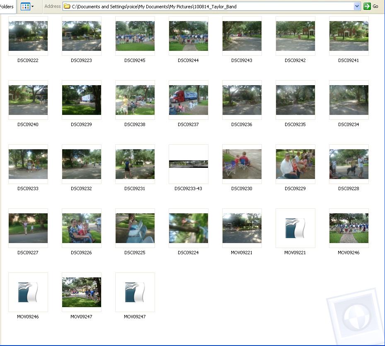Select thumbnail DSC09244
This screenshot has width=385, height=346.
pyautogui.click(x=188, y=36)
